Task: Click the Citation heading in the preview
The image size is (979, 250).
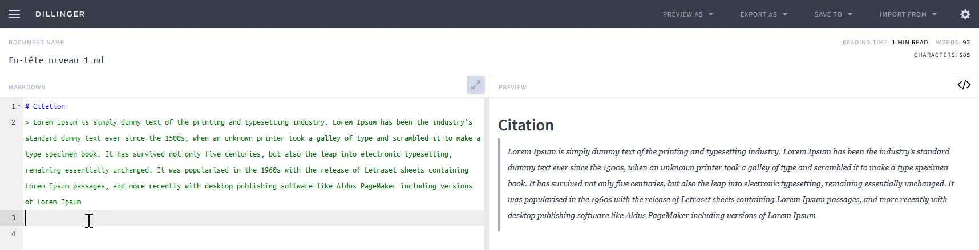Action: [x=525, y=125]
